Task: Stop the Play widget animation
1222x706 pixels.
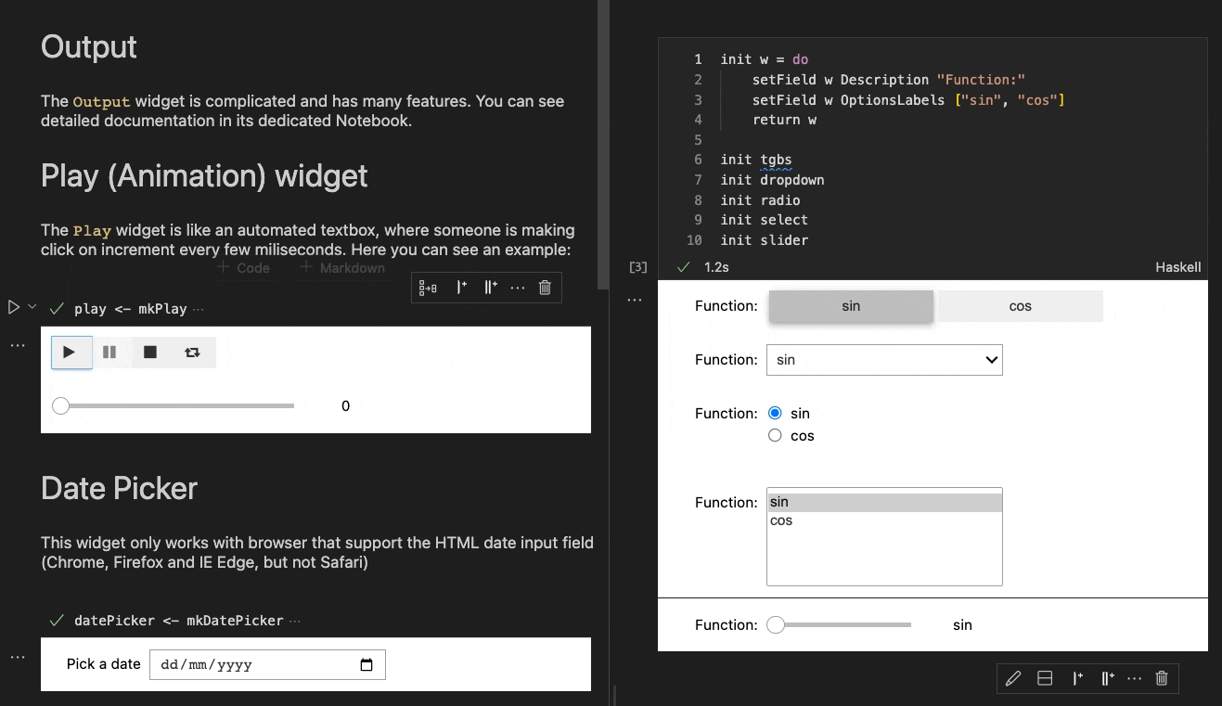Action: (150, 353)
